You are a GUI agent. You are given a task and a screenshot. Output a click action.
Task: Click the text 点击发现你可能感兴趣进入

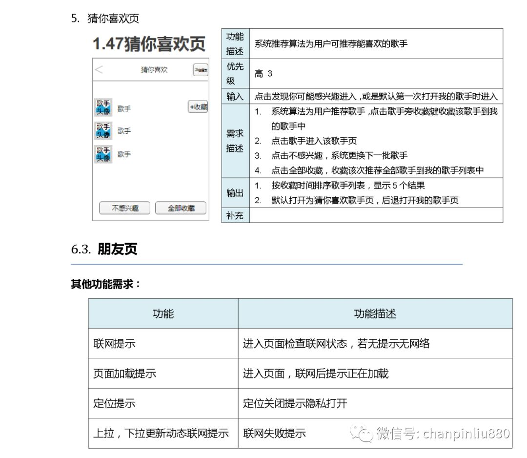(305, 97)
